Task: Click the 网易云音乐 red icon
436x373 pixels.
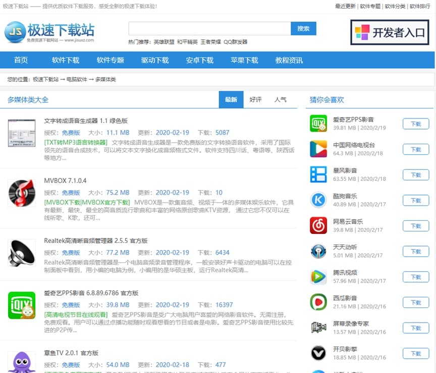Action: point(318,225)
